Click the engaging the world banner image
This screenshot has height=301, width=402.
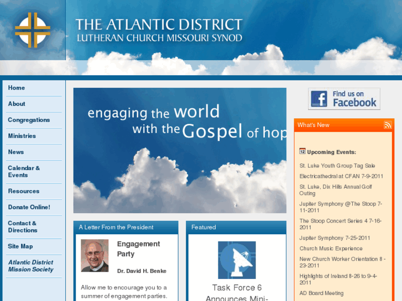tap(180, 150)
